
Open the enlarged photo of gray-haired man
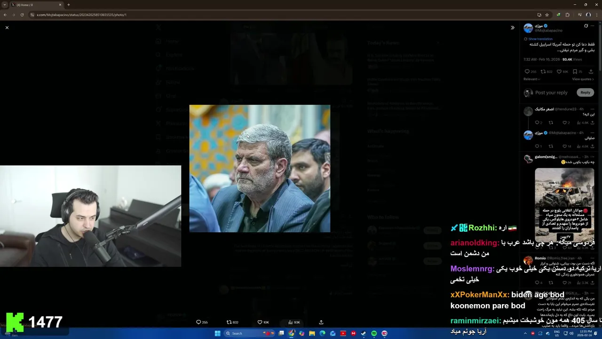click(260, 169)
